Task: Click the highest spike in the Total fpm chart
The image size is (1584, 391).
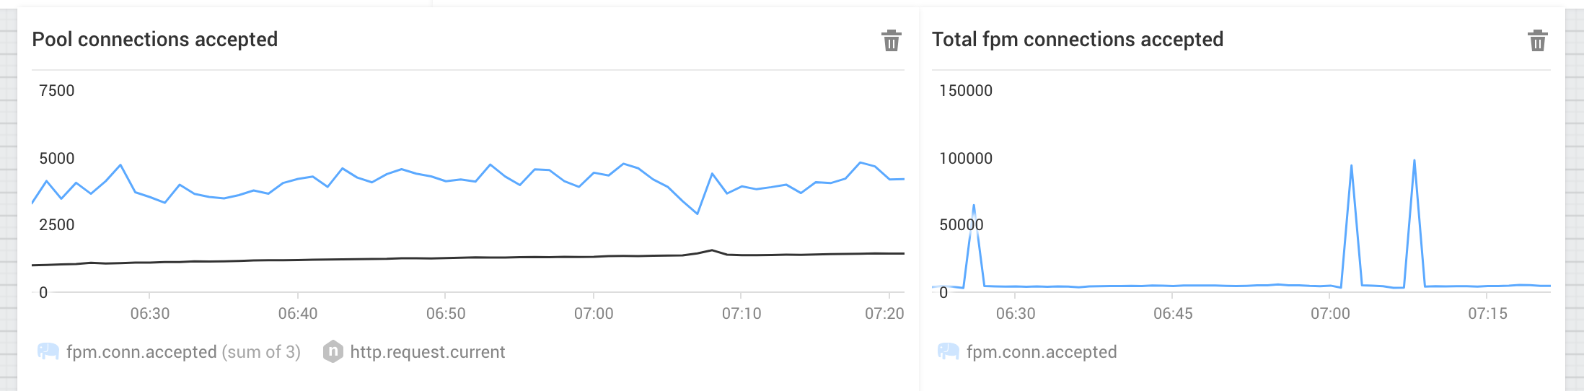Action: tap(1414, 162)
